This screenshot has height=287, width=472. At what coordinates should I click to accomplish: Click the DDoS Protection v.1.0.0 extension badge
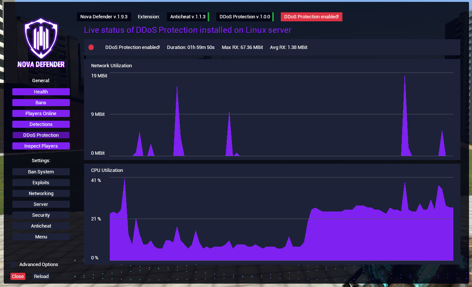pyautogui.click(x=245, y=17)
